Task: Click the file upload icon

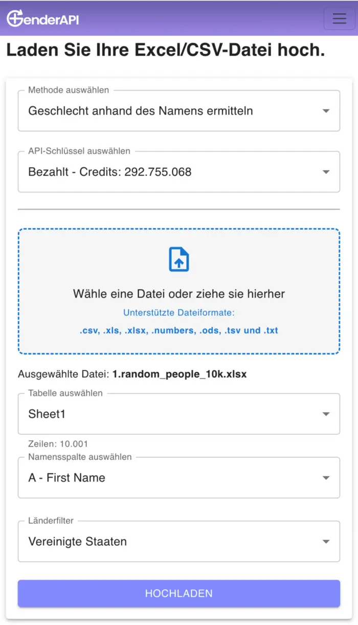Action: click(179, 259)
